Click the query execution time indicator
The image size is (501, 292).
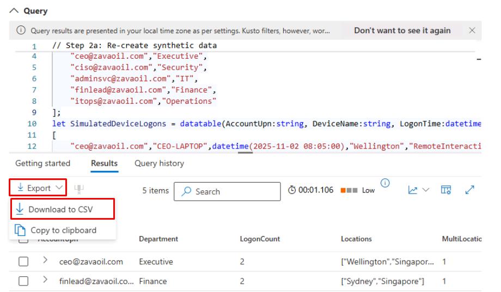[310, 190]
